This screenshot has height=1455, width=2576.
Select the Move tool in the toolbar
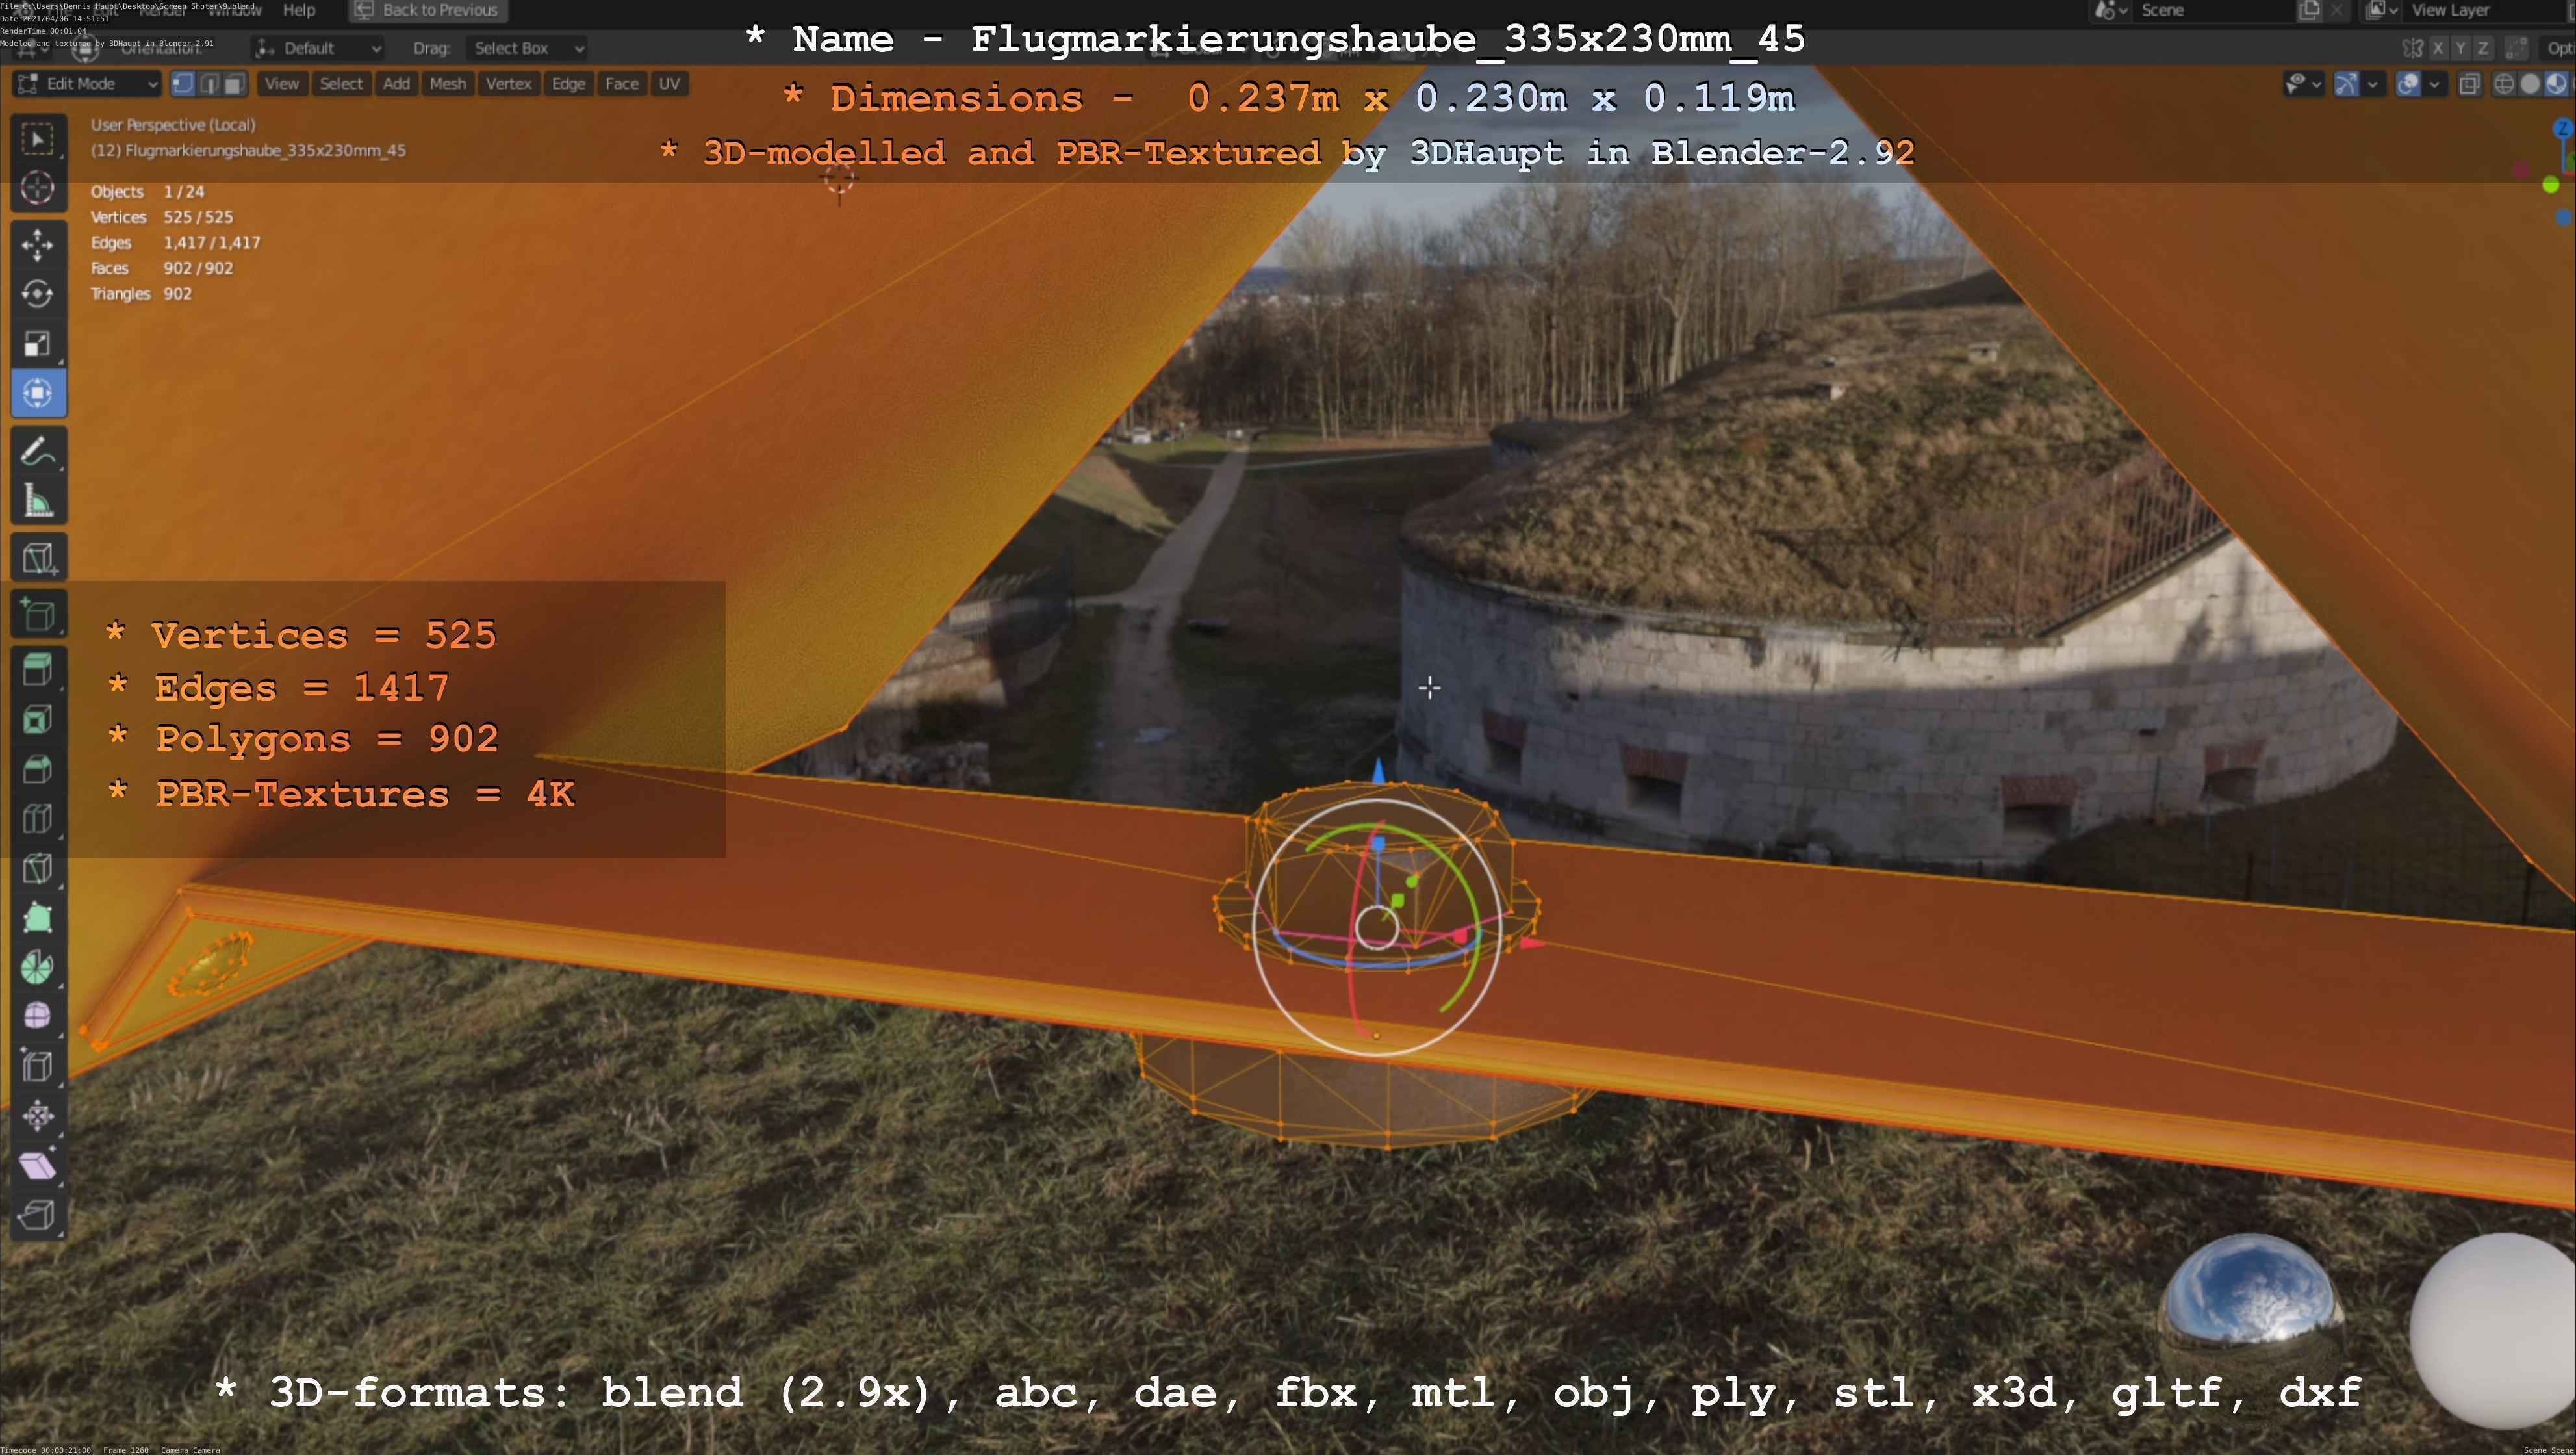[38, 244]
